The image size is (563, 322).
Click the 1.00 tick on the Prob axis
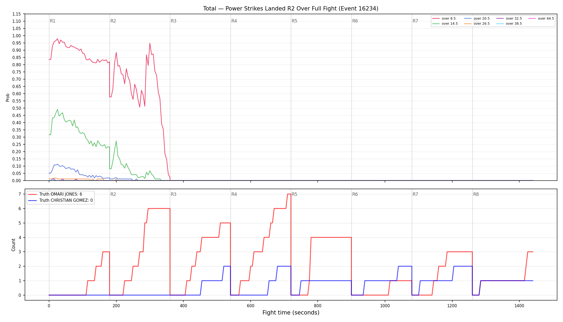[16, 36]
